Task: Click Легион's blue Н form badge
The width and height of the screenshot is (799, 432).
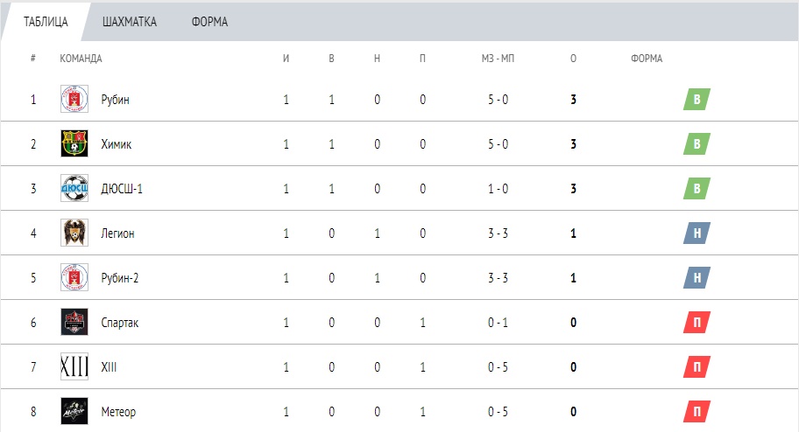Action: [696, 233]
